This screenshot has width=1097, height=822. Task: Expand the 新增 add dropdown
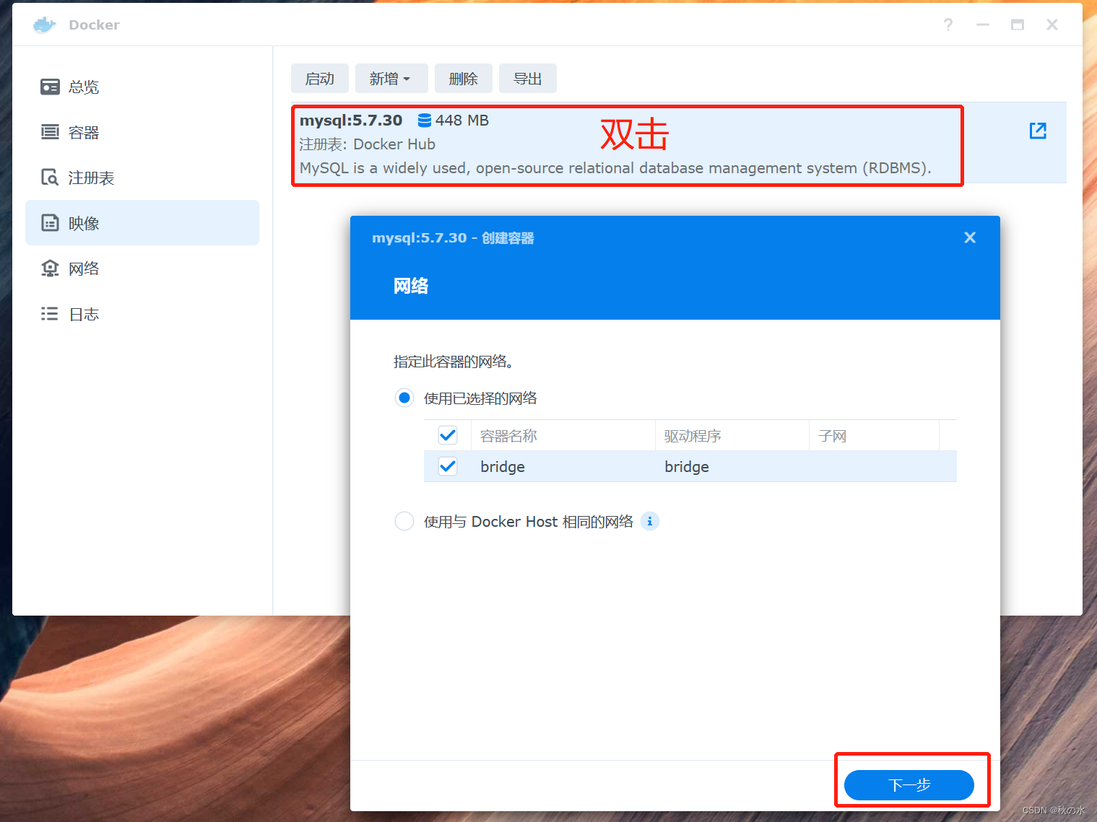point(391,79)
